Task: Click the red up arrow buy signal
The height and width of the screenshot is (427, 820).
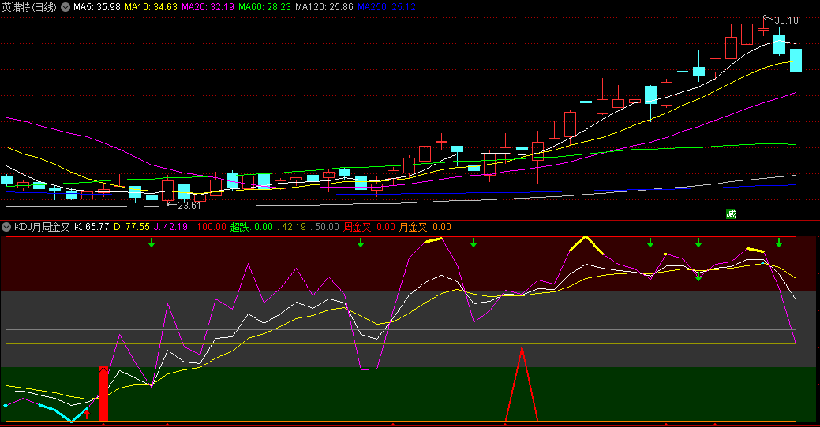Action: point(88,412)
